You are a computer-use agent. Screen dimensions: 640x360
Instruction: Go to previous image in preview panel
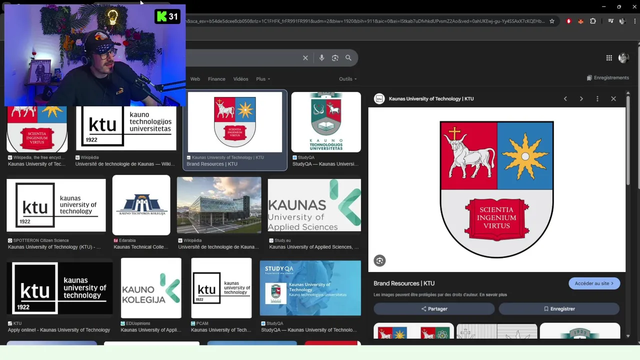pos(565,99)
